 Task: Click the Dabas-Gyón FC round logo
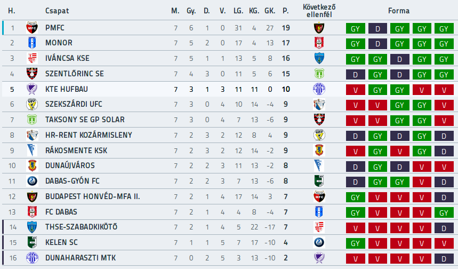32,181
